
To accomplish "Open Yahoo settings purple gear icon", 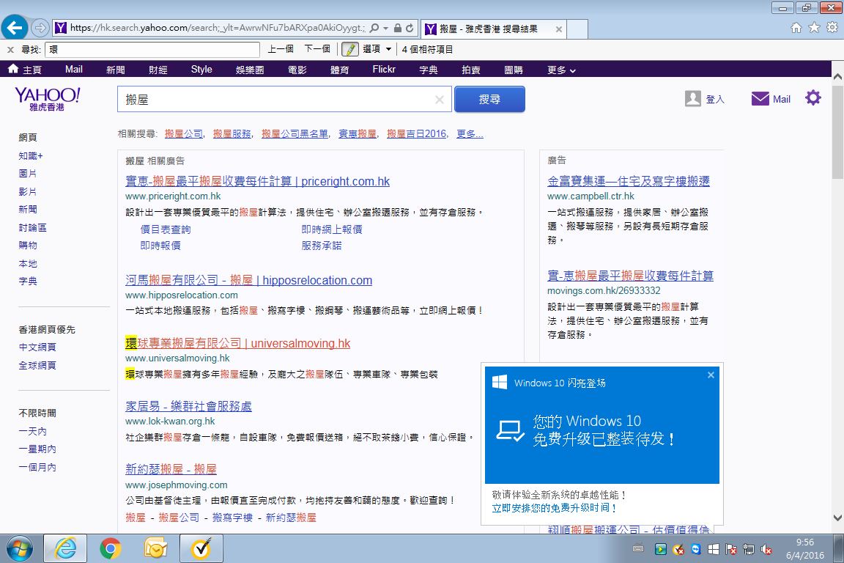I will 812,98.
